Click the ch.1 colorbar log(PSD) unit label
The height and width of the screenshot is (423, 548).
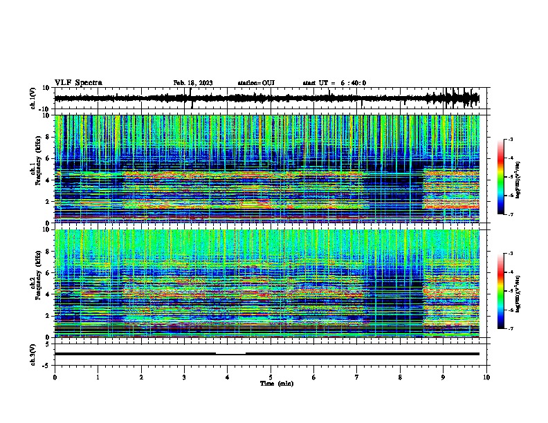pos(518,180)
